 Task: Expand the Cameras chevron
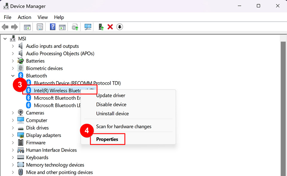(x=13, y=113)
